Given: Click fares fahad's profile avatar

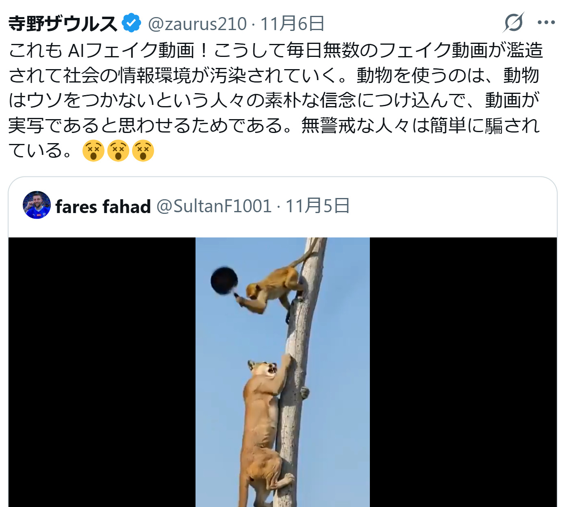Looking at the screenshot, I should coord(37,205).
